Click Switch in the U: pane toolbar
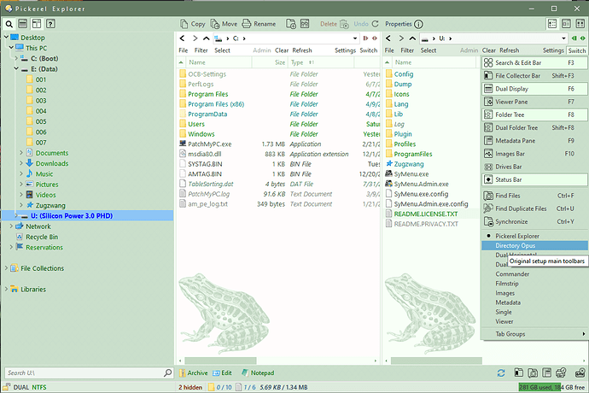Image resolution: width=589 pixels, height=393 pixels. [x=576, y=50]
